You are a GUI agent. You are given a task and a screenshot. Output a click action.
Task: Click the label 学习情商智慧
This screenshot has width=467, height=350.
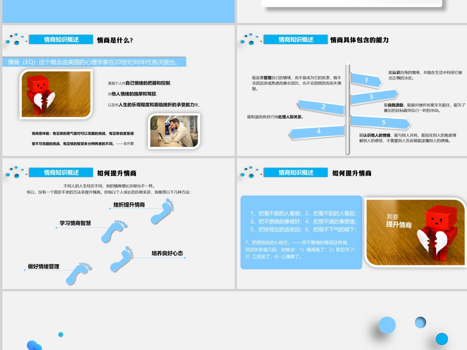(75, 223)
